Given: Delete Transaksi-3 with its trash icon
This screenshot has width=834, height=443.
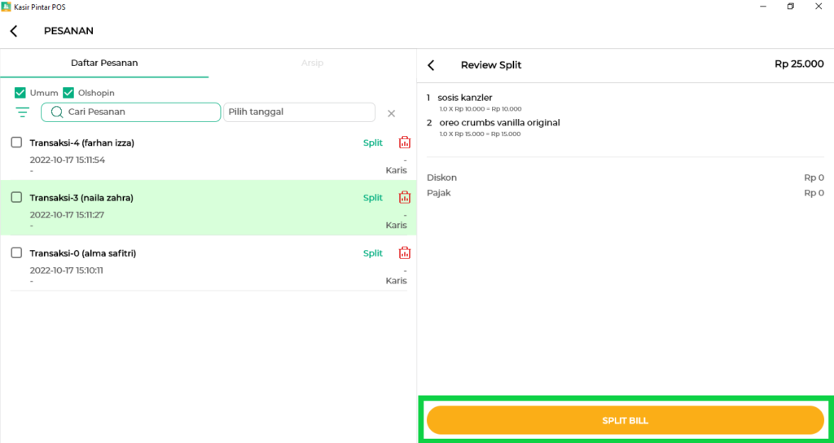Looking at the screenshot, I should 404,197.
